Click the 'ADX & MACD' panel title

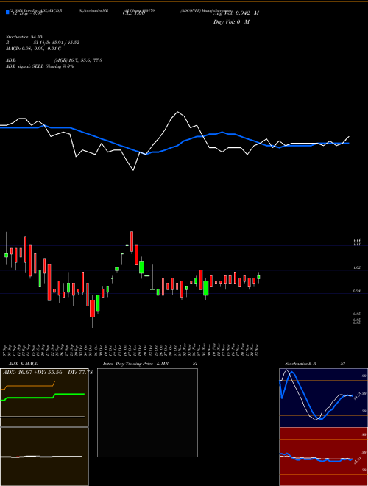click(24, 364)
